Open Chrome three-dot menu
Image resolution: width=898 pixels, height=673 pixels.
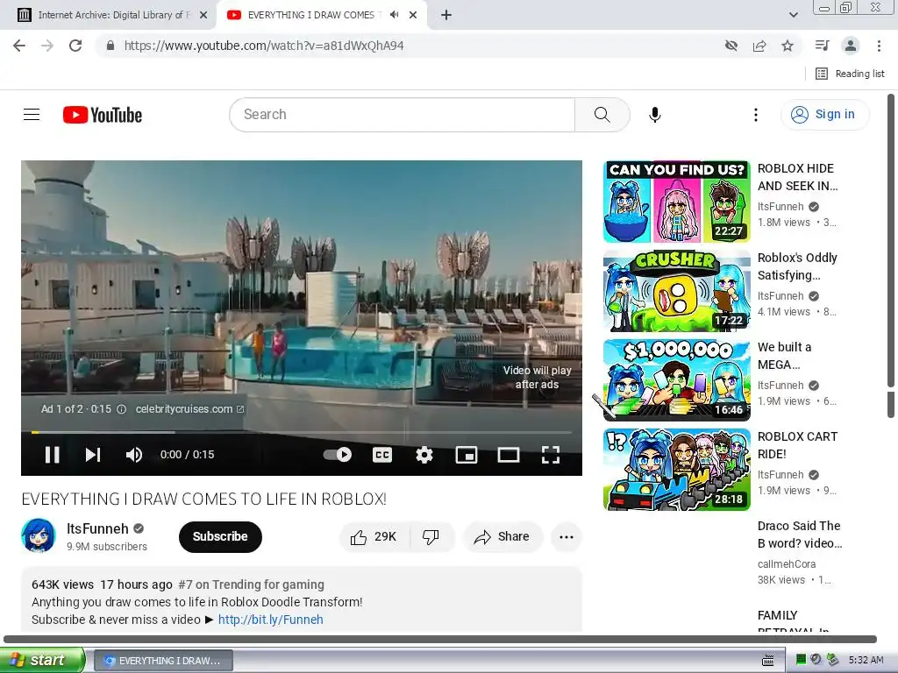point(879,46)
